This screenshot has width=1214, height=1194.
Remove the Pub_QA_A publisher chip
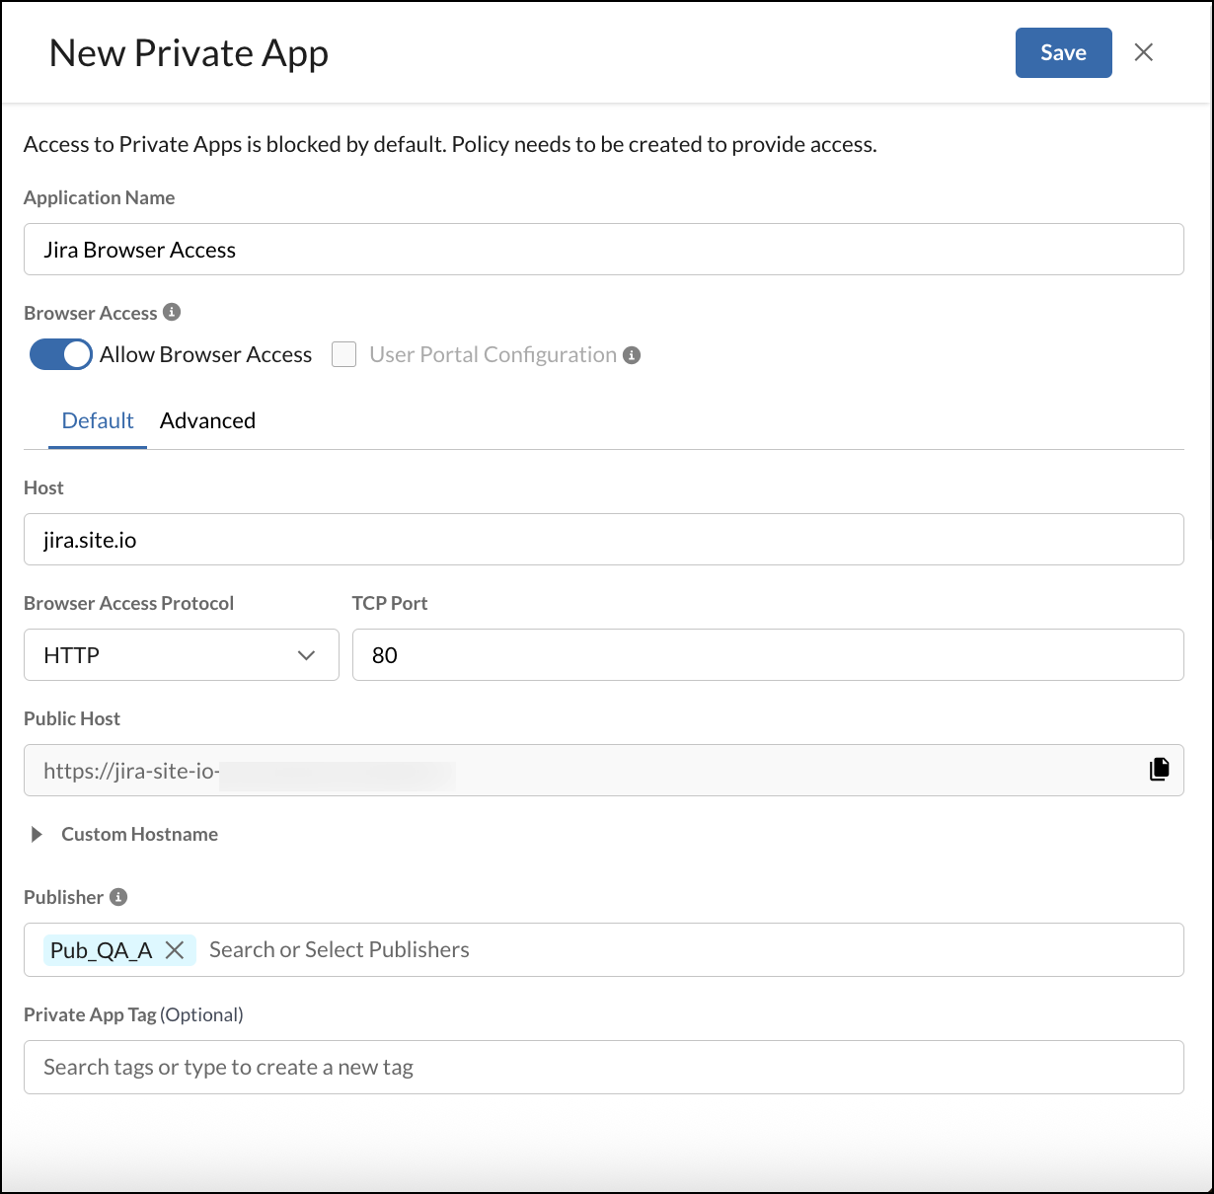pyautogui.click(x=175, y=949)
